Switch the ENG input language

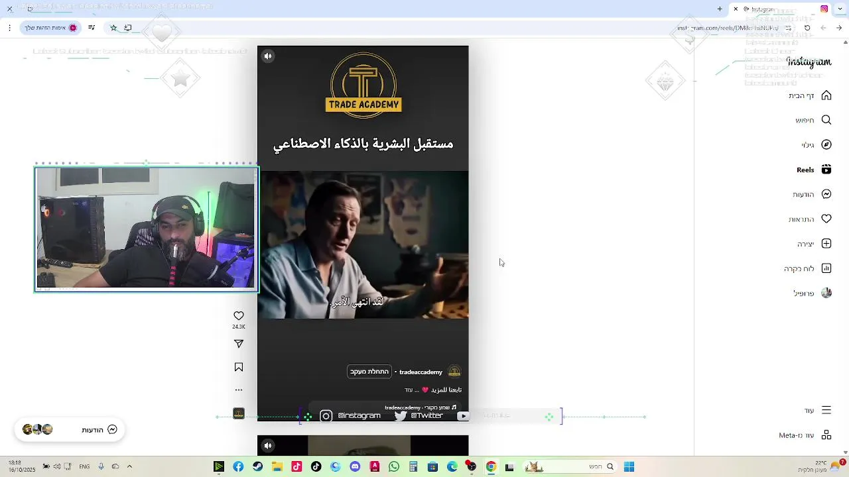(x=84, y=466)
